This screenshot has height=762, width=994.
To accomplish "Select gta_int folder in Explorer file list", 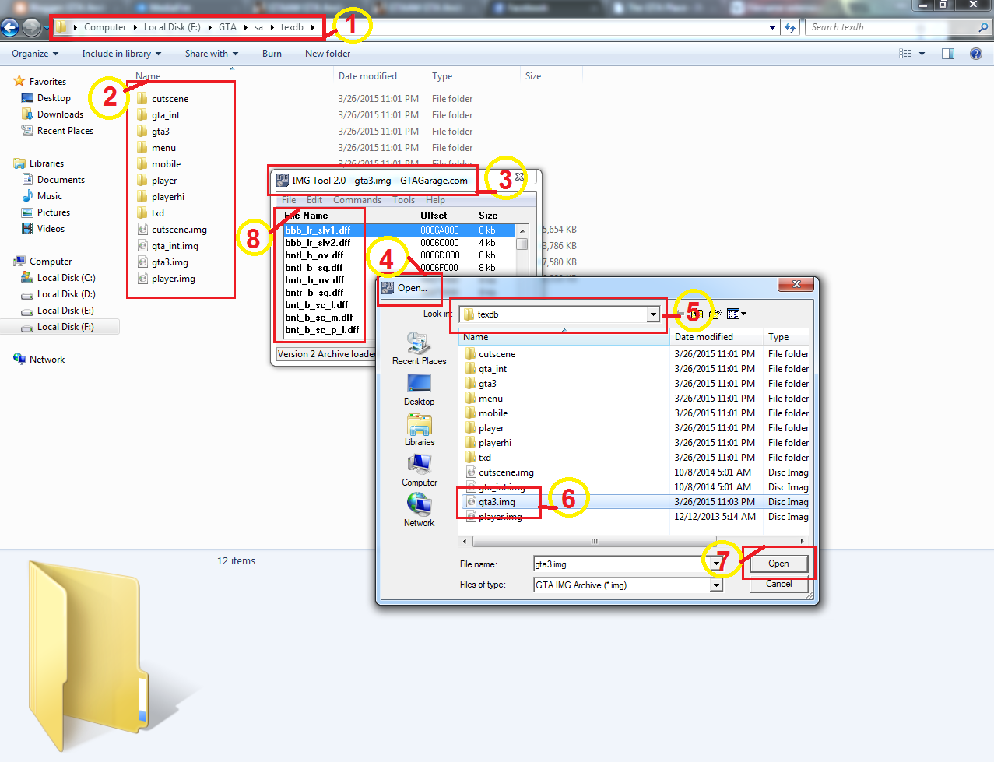I will pyautogui.click(x=166, y=115).
